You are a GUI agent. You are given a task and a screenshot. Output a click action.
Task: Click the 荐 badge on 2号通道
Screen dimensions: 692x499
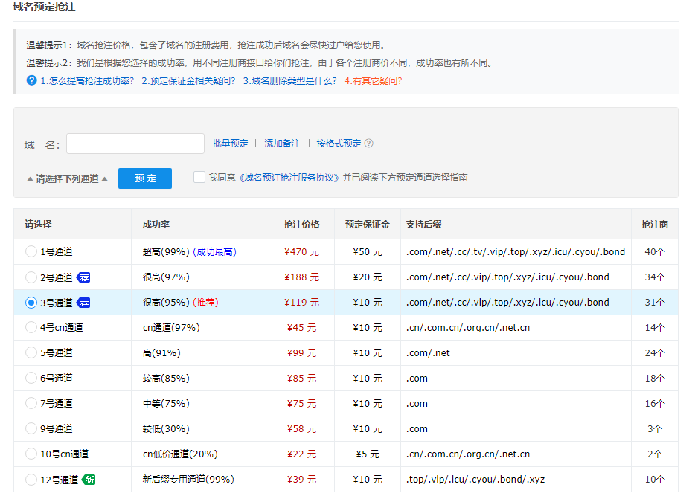coord(83,277)
